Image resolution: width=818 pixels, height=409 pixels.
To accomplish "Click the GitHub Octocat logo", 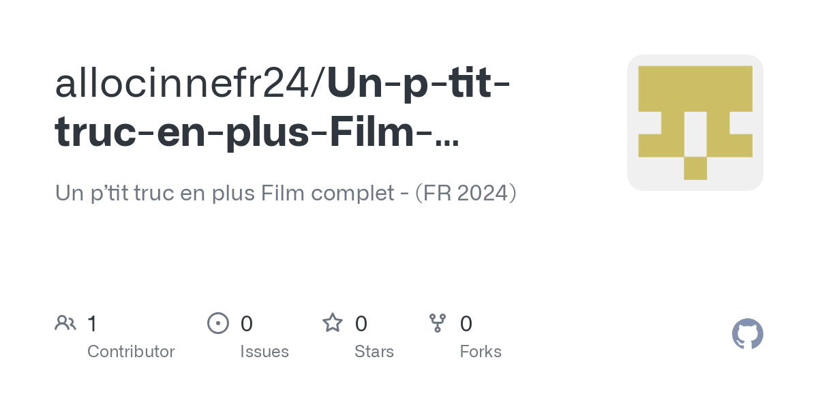I will coord(747,334).
